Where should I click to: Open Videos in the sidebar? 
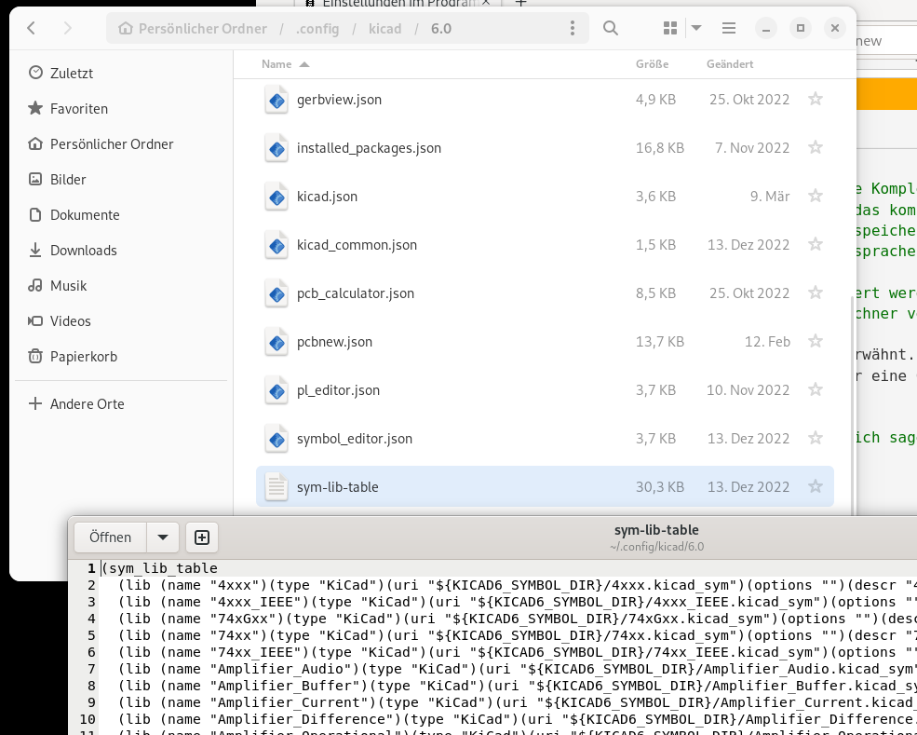coord(121,320)
